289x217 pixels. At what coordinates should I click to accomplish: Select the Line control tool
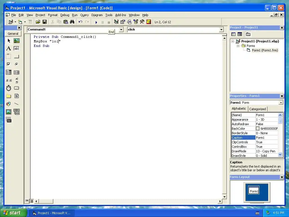coord(17,104)
